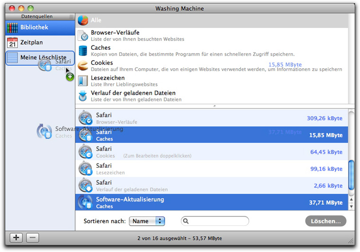Click 309,26 kByte size value
360x252 pixels.
[x=324, y=118]
